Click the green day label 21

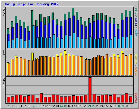90,106
